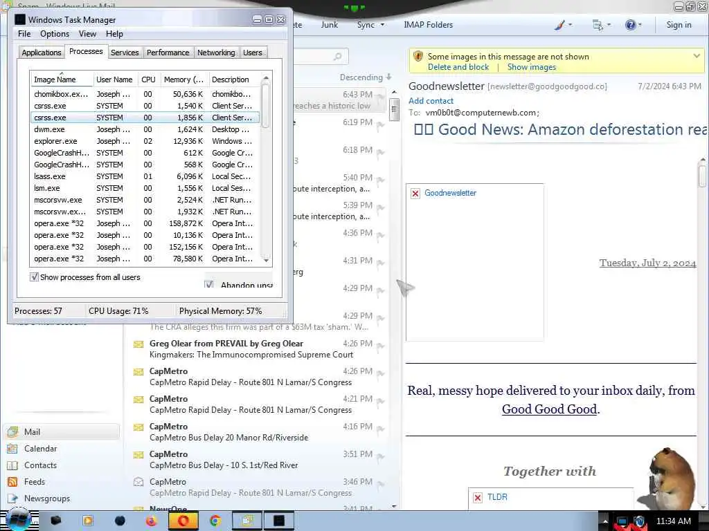This screenshot has height=531, width=709.
Task: Click the Delete and block link
Action: coord(458,67)
